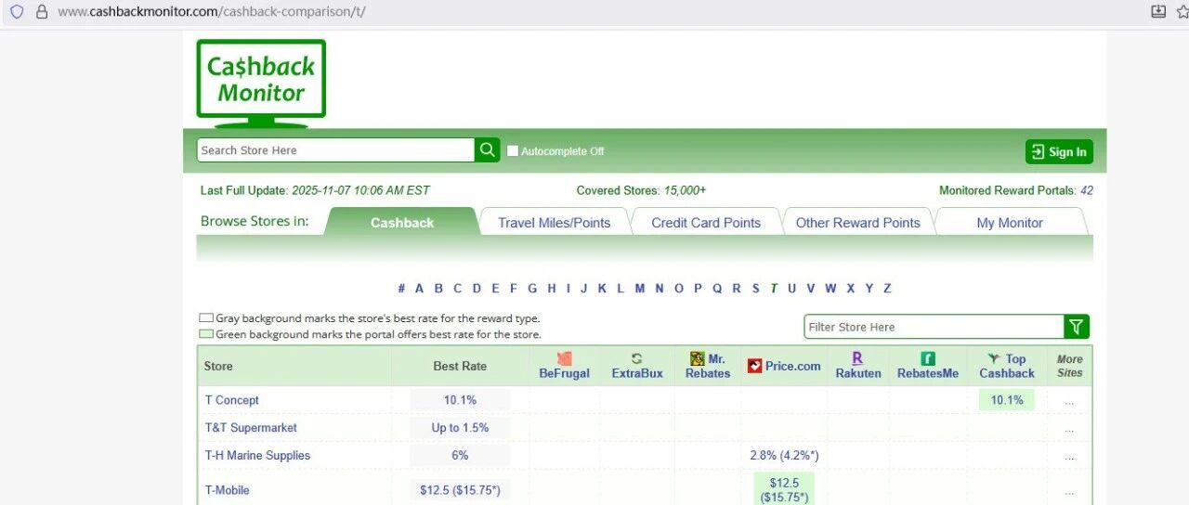Switch to the Cashback tab
Image resolution: width=1189 pixels, height=505 pixels.
402,223
